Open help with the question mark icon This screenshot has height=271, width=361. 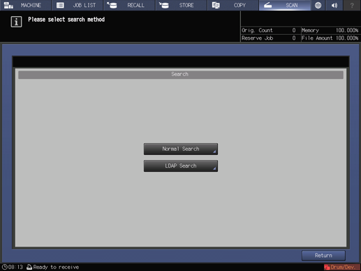(352, 5)
